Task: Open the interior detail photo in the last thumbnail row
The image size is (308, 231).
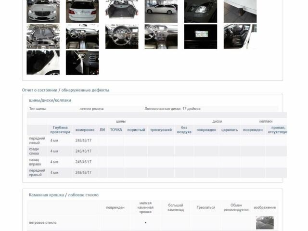Action: (x=82, y=63)
